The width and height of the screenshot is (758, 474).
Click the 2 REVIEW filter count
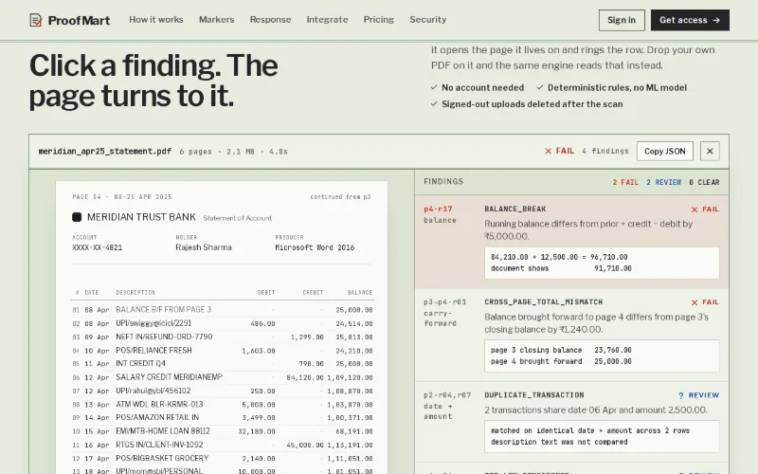664,182
